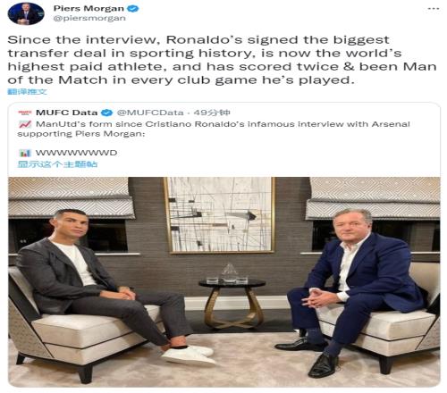
Task: Click the Piers Morgan display name
Action: 89,8
